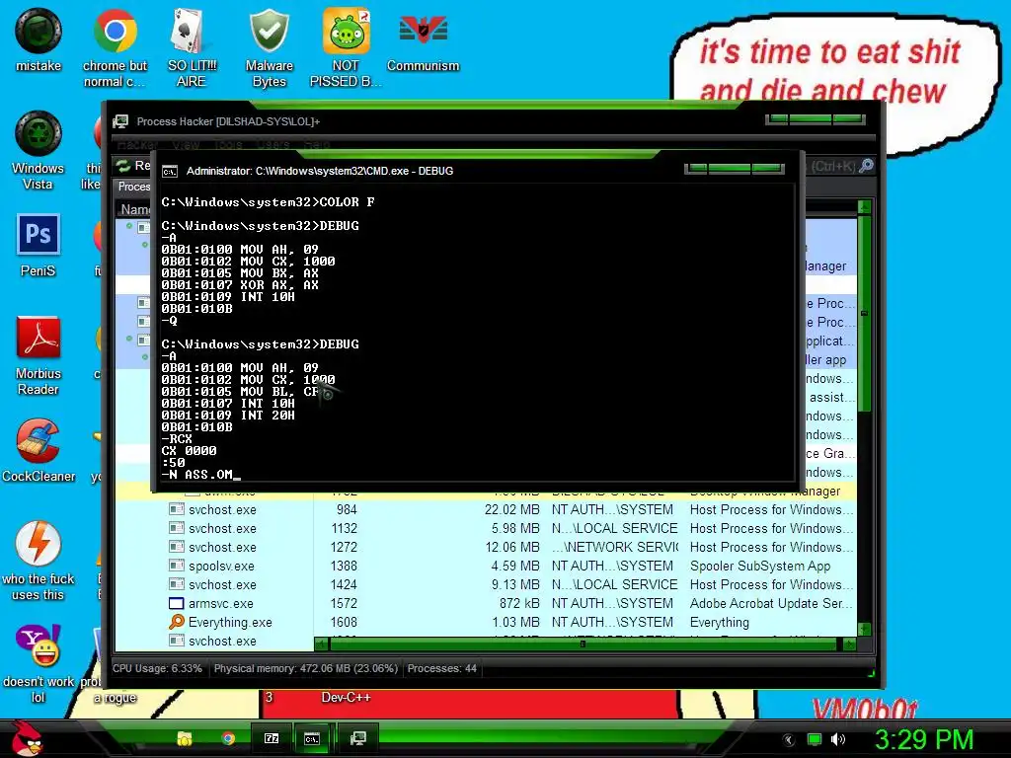The height and width of the screenshot is (758, 1011).
Task: Open the orange lightning bolt desktop icon
Action: pyautogui.click(x=39, y=543)
